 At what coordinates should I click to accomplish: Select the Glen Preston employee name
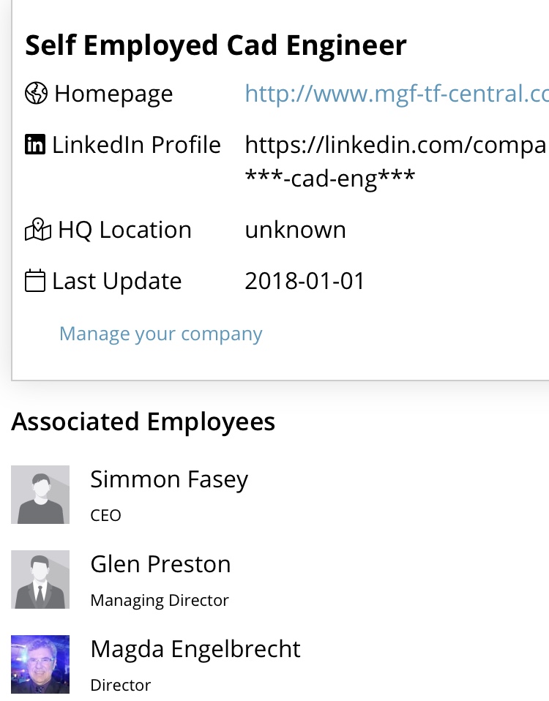[x=160, y=563]
